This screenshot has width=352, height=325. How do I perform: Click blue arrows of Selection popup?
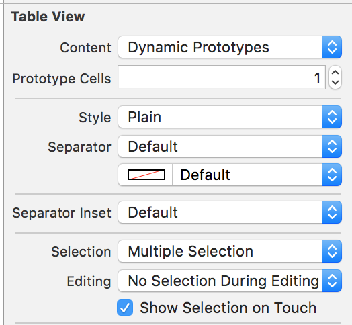tap(332, 251)
